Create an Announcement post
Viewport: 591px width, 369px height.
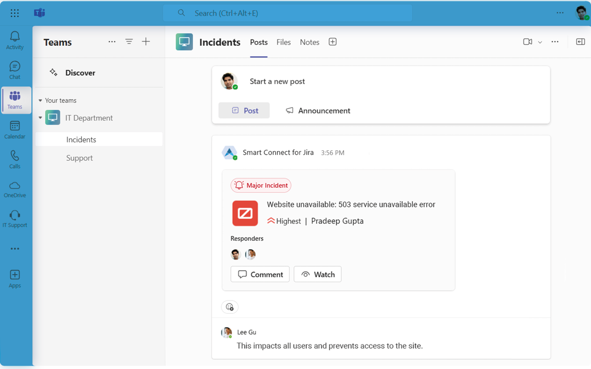(x=317, y=110)
